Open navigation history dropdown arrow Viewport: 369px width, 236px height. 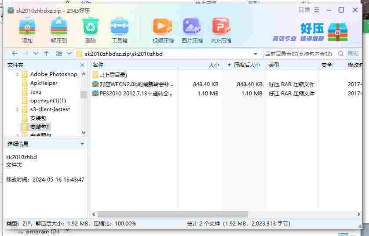click(36, 54)
